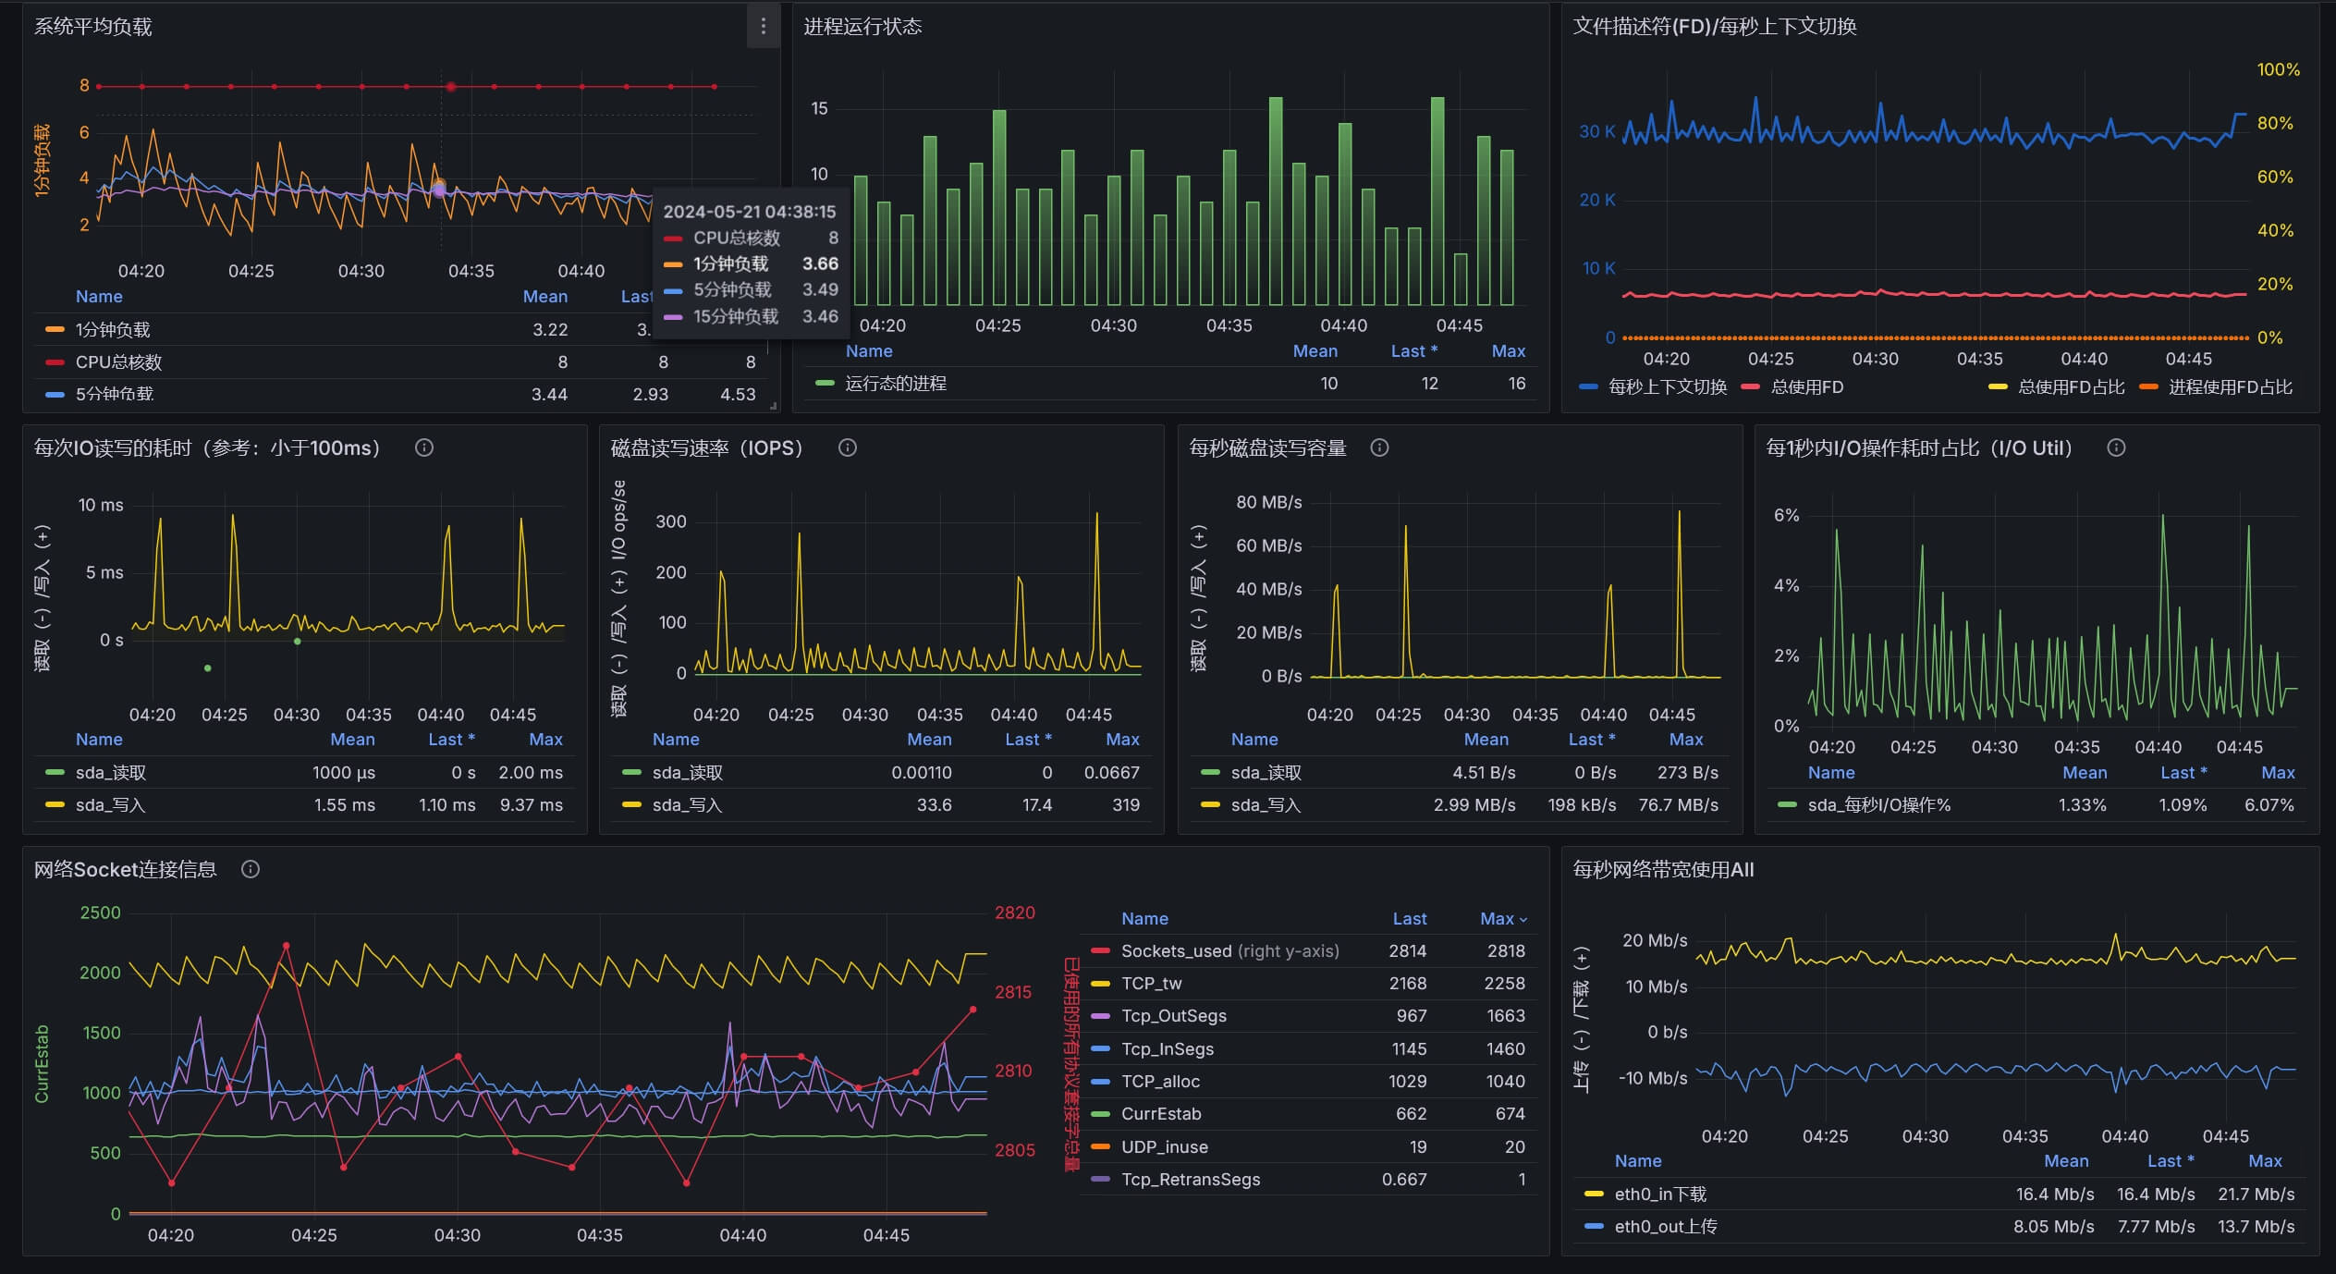
Task: Open the 每秒网络带宽使用All panel title menu
Action: click(x=1662, y=870)
